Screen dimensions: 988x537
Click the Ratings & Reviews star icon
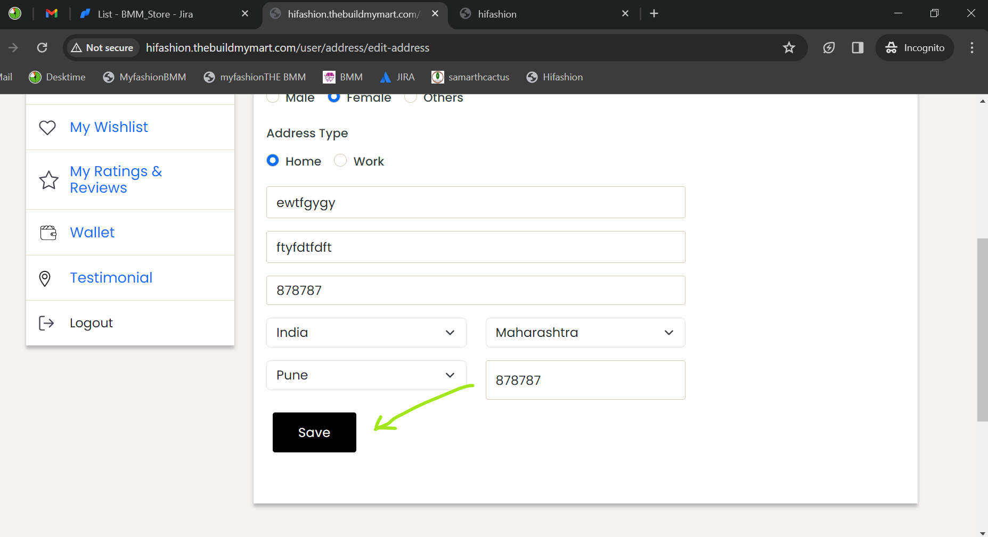click(x=49, y=180)
